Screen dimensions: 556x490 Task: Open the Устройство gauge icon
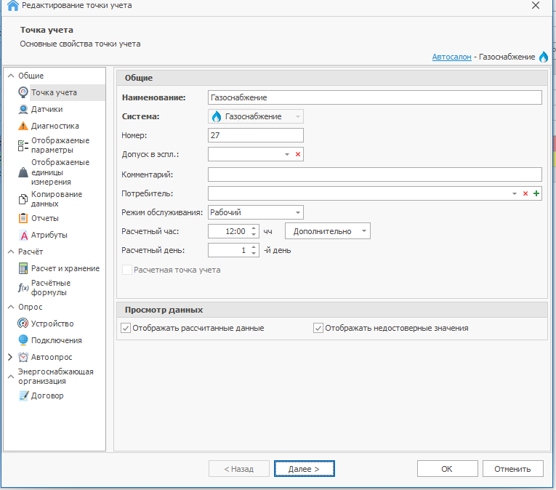(x=23, y=324)
